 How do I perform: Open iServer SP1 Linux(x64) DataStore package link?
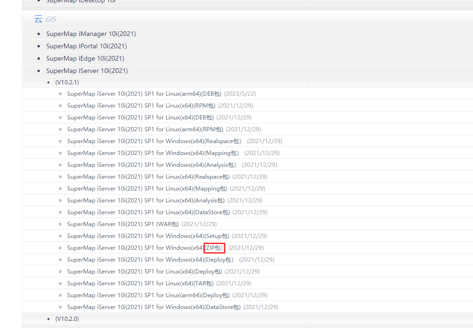148,212
